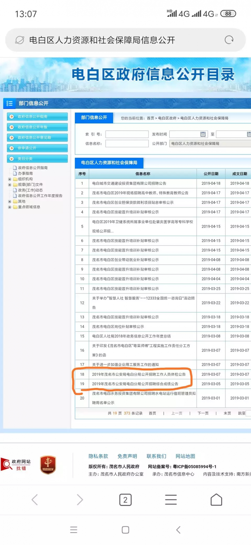Go back with browser back arrow

[35, 500]
